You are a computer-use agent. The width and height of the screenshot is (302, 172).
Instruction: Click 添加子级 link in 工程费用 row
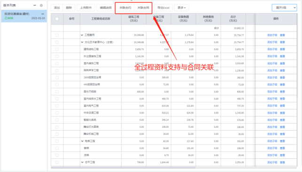point(272,35)
